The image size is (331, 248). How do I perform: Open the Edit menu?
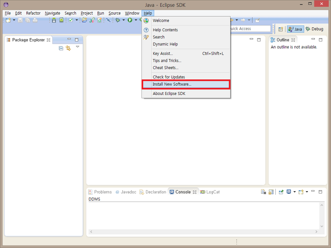pos(19,13)
